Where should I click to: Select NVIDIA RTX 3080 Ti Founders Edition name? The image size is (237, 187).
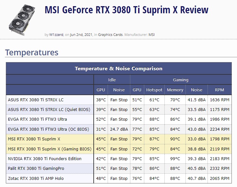tap(45, 159)
